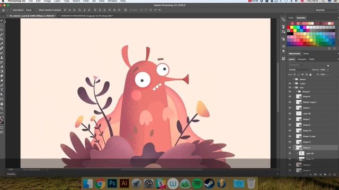Click the create new group folder icon

(325, 174)
